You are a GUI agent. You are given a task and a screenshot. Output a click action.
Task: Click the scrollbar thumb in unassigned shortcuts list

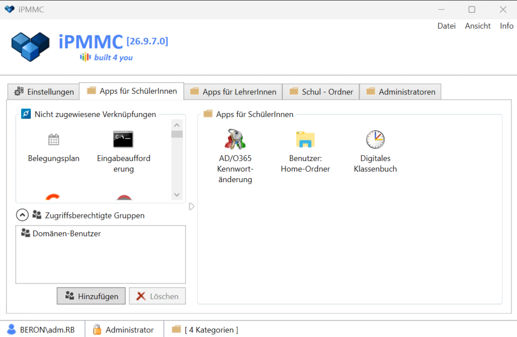click(177, 134)
